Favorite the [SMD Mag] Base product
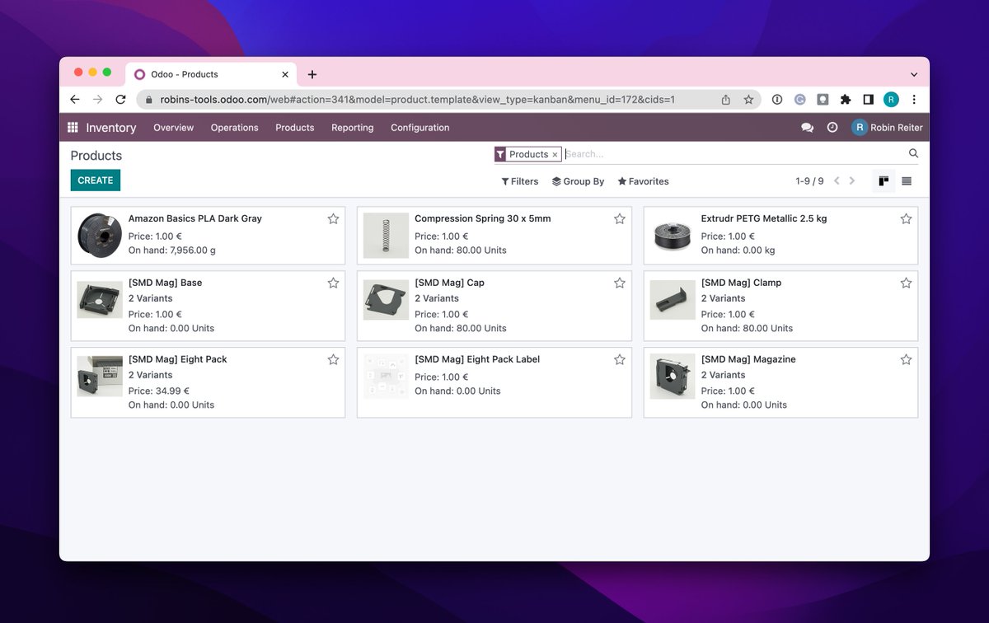 333,283
